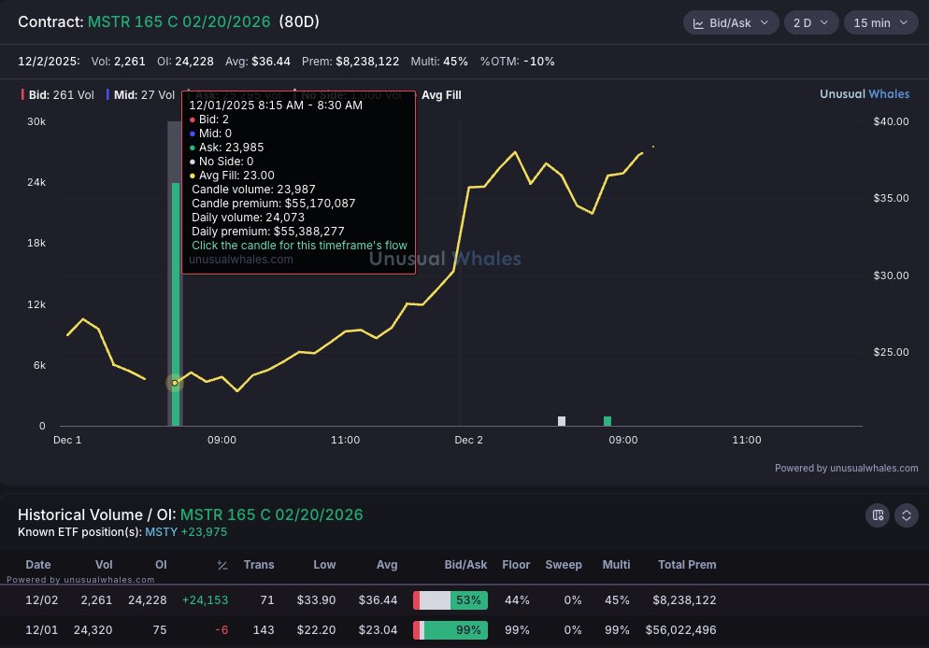Click the blue Mid legend marker
This screenshot has width=929, height=648.
tap(110, 94)
